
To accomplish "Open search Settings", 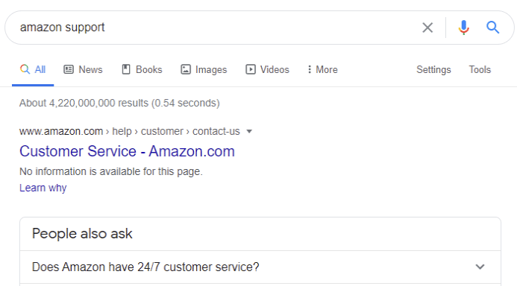I will (x=433, y=70).
